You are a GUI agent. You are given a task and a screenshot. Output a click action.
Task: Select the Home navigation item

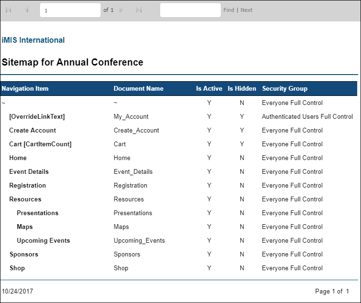pyautogui.click(x=18, y=158)
